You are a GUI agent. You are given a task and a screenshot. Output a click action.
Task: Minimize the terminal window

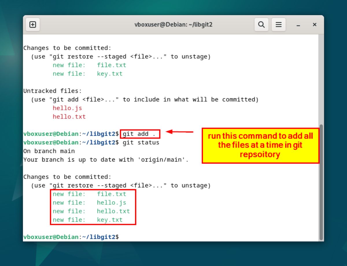[x=298, y=25]
